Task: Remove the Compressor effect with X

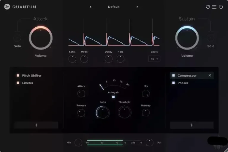Action: [210, 75]
